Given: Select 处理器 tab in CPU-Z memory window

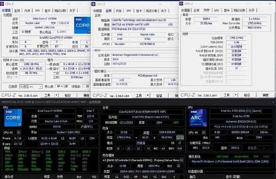Looking at the screenshot, I should click(x=185, y=10).
